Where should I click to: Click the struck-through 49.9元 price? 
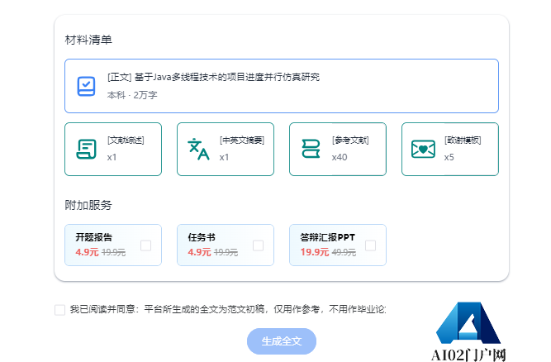pos(344,252)
